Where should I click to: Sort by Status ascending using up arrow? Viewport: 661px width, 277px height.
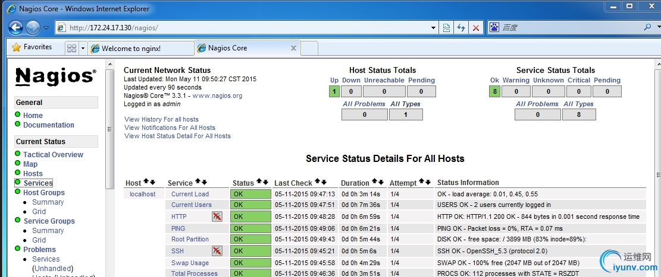(259, 182)
